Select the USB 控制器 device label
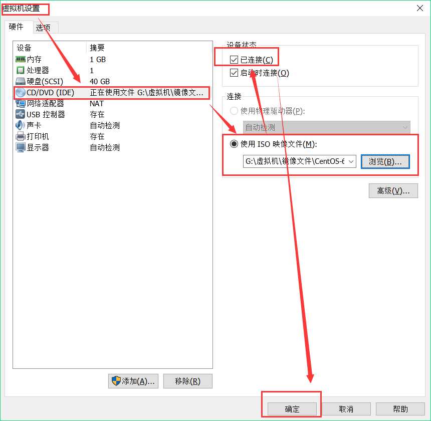The image size is (431, 421). [x=46, y=114]
